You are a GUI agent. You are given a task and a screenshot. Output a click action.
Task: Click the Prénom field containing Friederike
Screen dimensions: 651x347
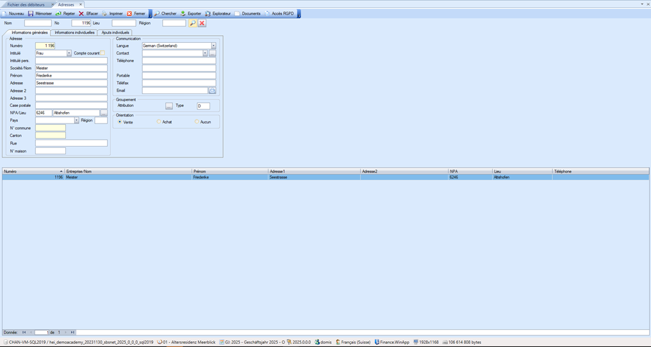[71, 76]
